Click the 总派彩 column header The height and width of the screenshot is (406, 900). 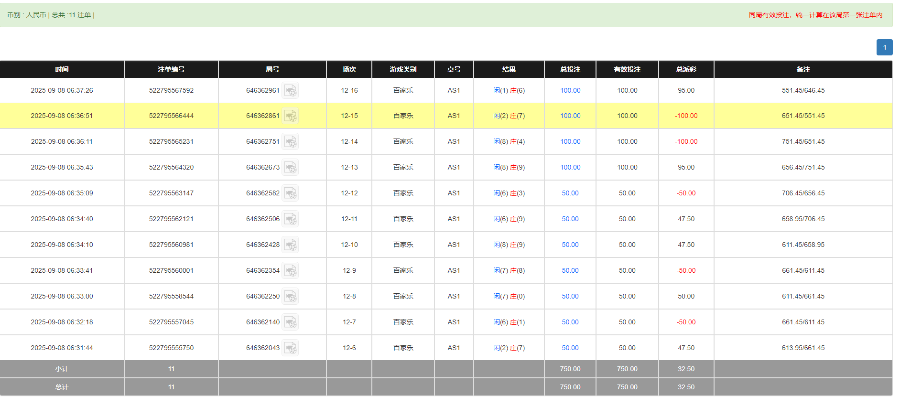coord(686,69)
